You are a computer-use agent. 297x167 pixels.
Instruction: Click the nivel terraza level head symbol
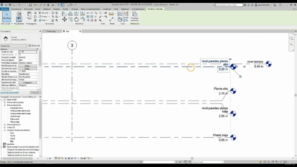(x=269, y=64)
